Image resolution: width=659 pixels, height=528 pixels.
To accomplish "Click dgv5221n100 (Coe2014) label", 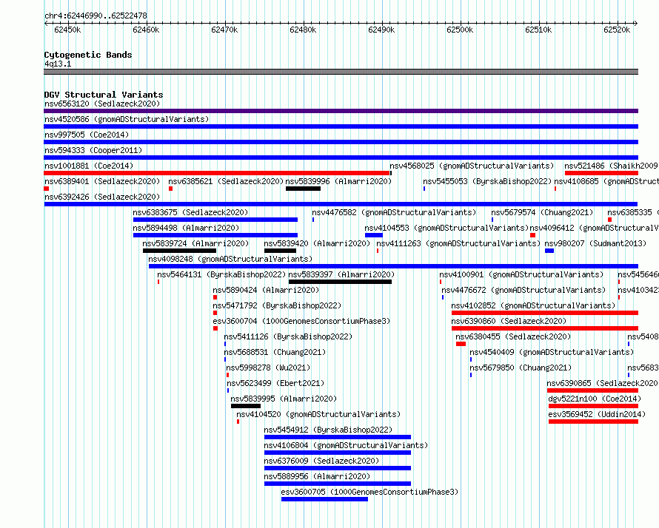I will (595, 399).
